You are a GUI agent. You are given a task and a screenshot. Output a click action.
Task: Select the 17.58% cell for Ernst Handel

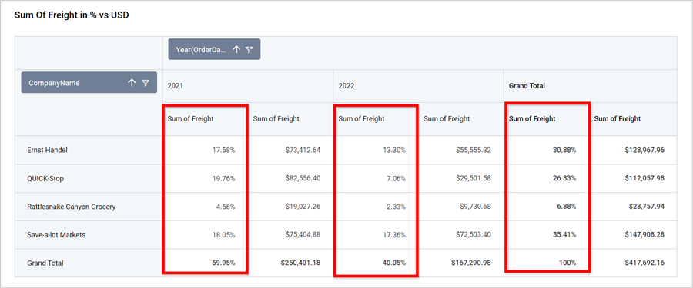coord(205,150)
